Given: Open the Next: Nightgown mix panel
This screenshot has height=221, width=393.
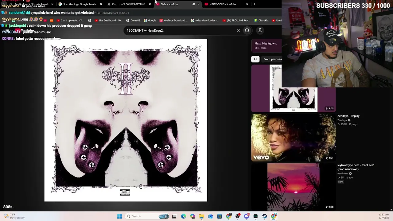Looking at the screenshot, I should point(266,45).
